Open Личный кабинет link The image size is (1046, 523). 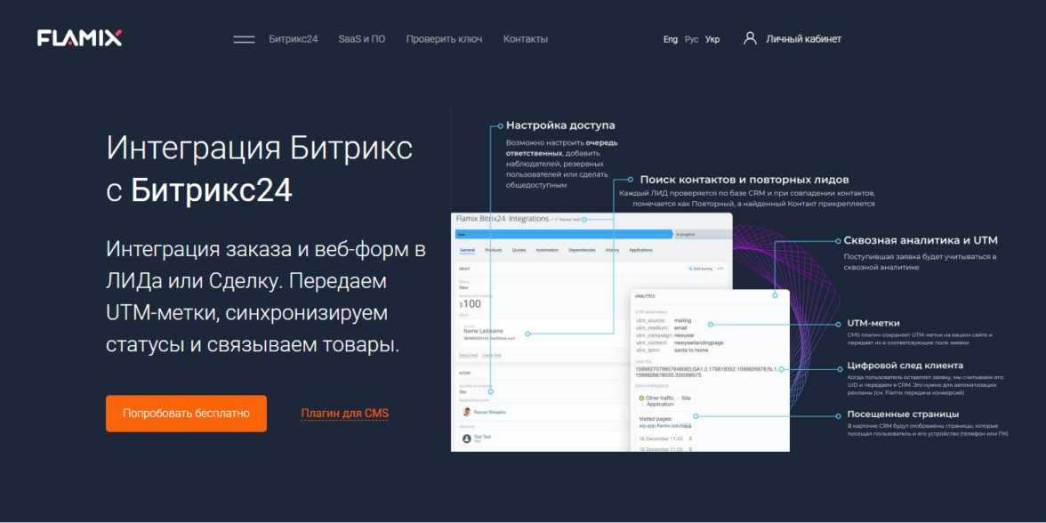coord(804,39)
